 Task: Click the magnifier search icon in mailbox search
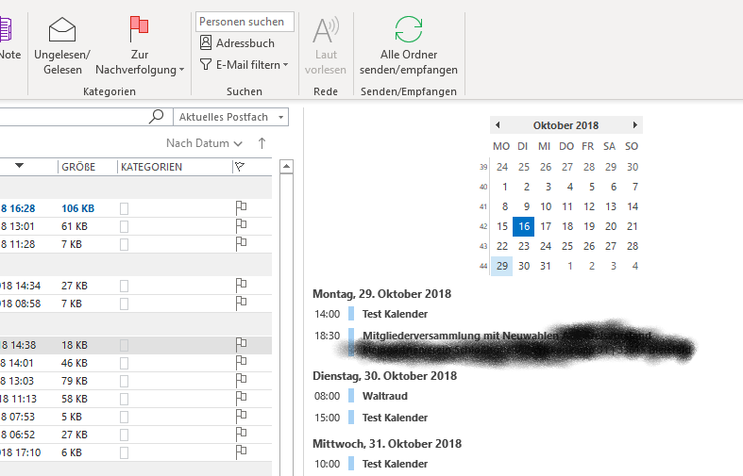coord(156,116)
